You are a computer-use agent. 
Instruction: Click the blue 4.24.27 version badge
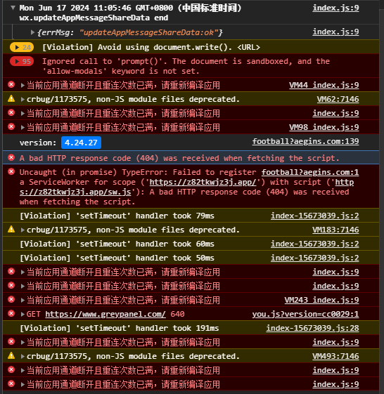81,143
